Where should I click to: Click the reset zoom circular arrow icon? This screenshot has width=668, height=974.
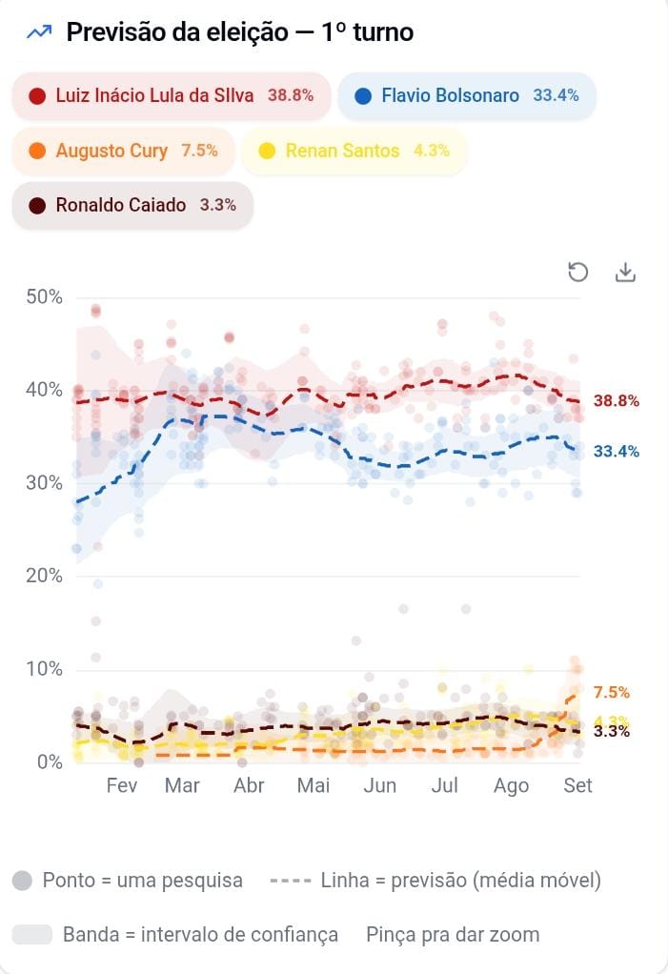(578, 272)
